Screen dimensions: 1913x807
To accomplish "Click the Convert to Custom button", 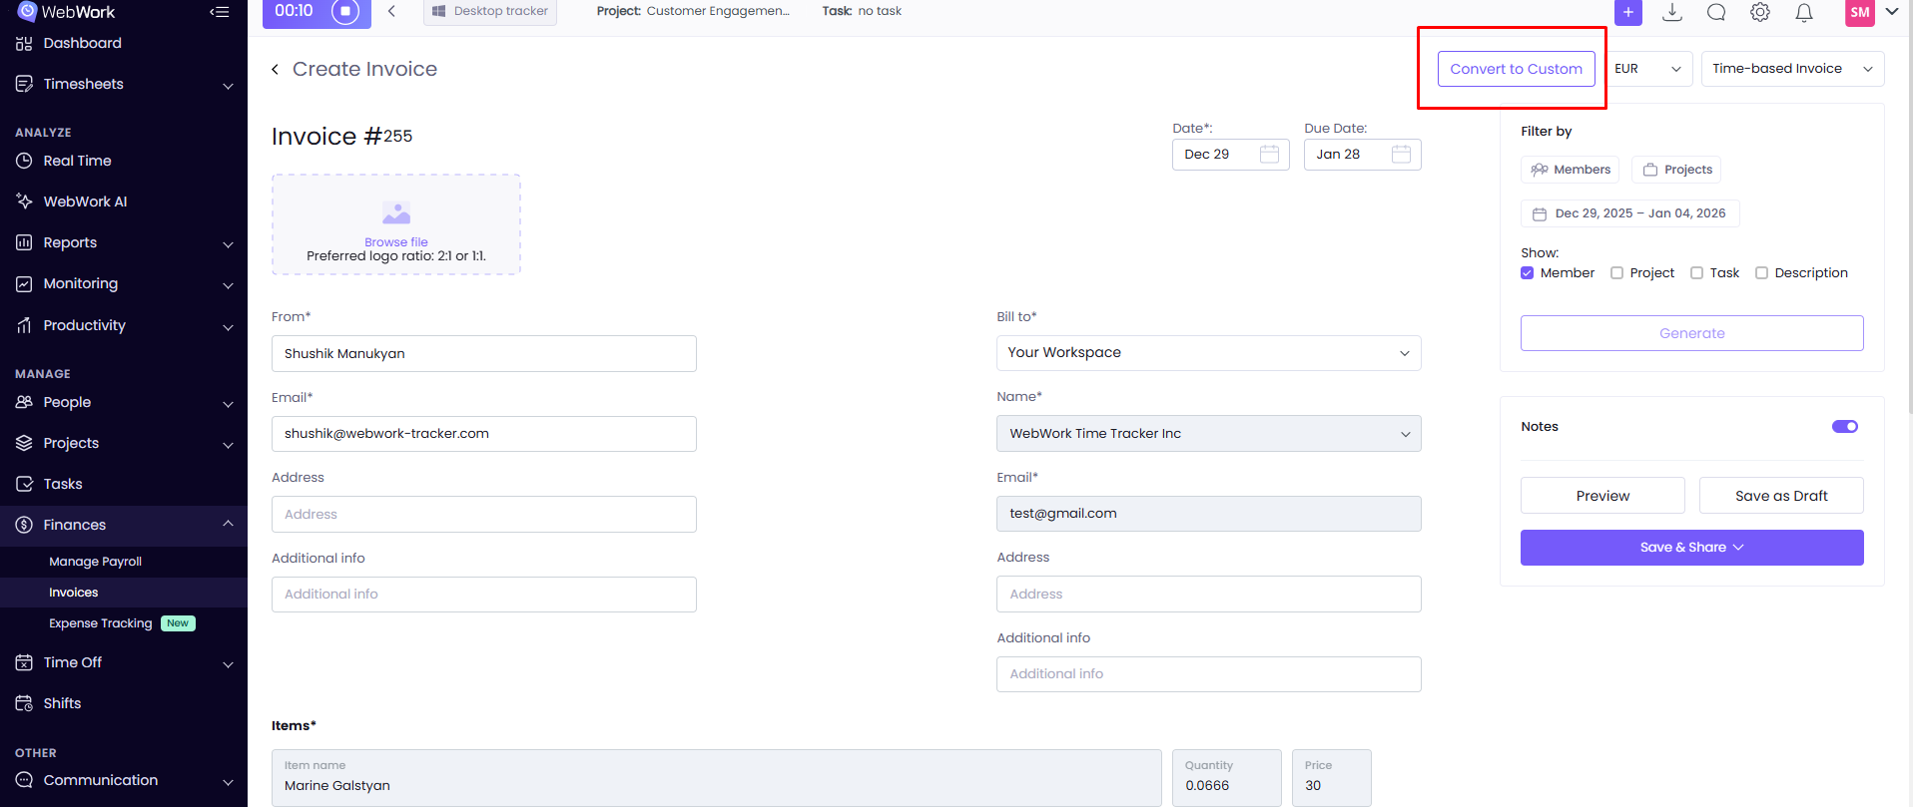I will 1516,69.
